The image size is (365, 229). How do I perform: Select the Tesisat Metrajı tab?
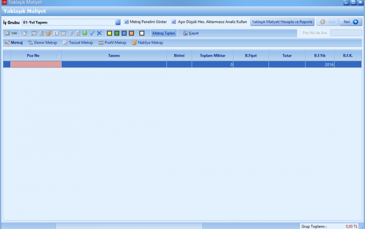point(78,43)
